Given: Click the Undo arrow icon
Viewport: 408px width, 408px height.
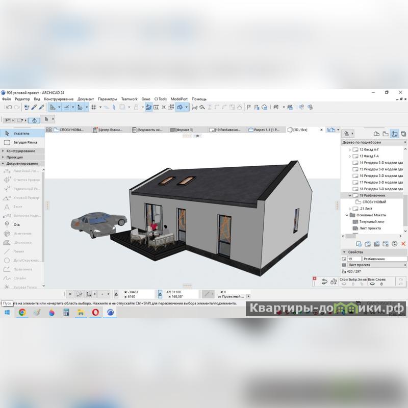Looking at the screenshot, I should coord(9,107).
